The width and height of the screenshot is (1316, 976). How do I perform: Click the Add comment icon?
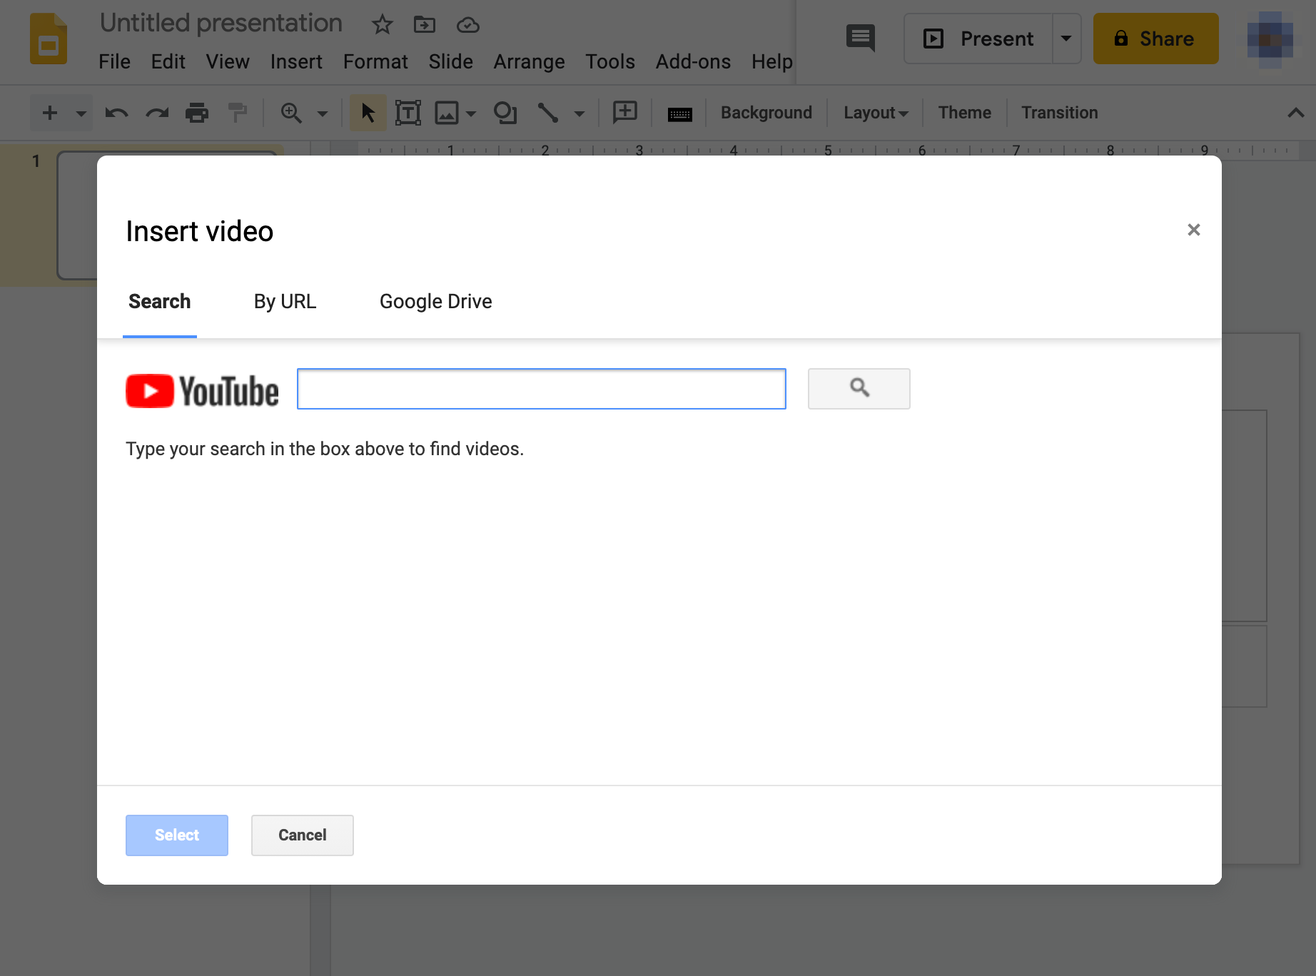(x=625, y=112)
